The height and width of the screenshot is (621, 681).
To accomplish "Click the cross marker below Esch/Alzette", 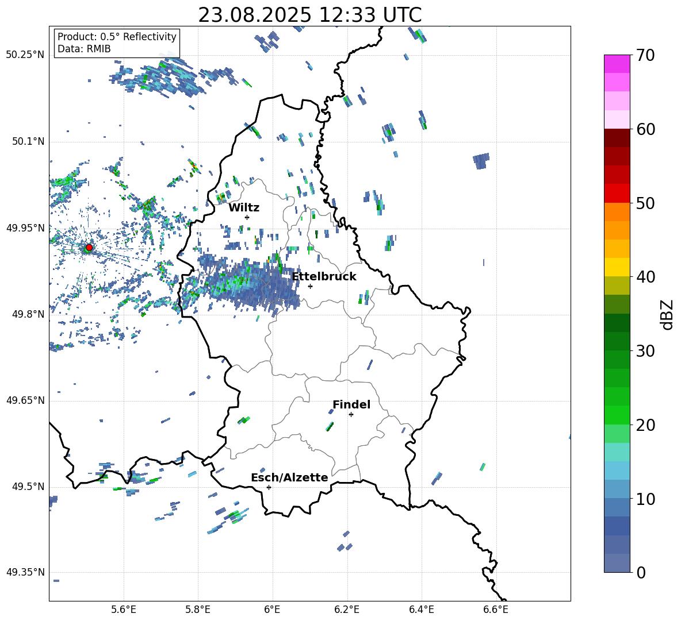I will pos(269,487).
